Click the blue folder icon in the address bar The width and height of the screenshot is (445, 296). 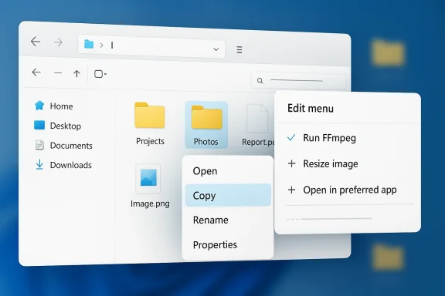click(x=89, y=44)
